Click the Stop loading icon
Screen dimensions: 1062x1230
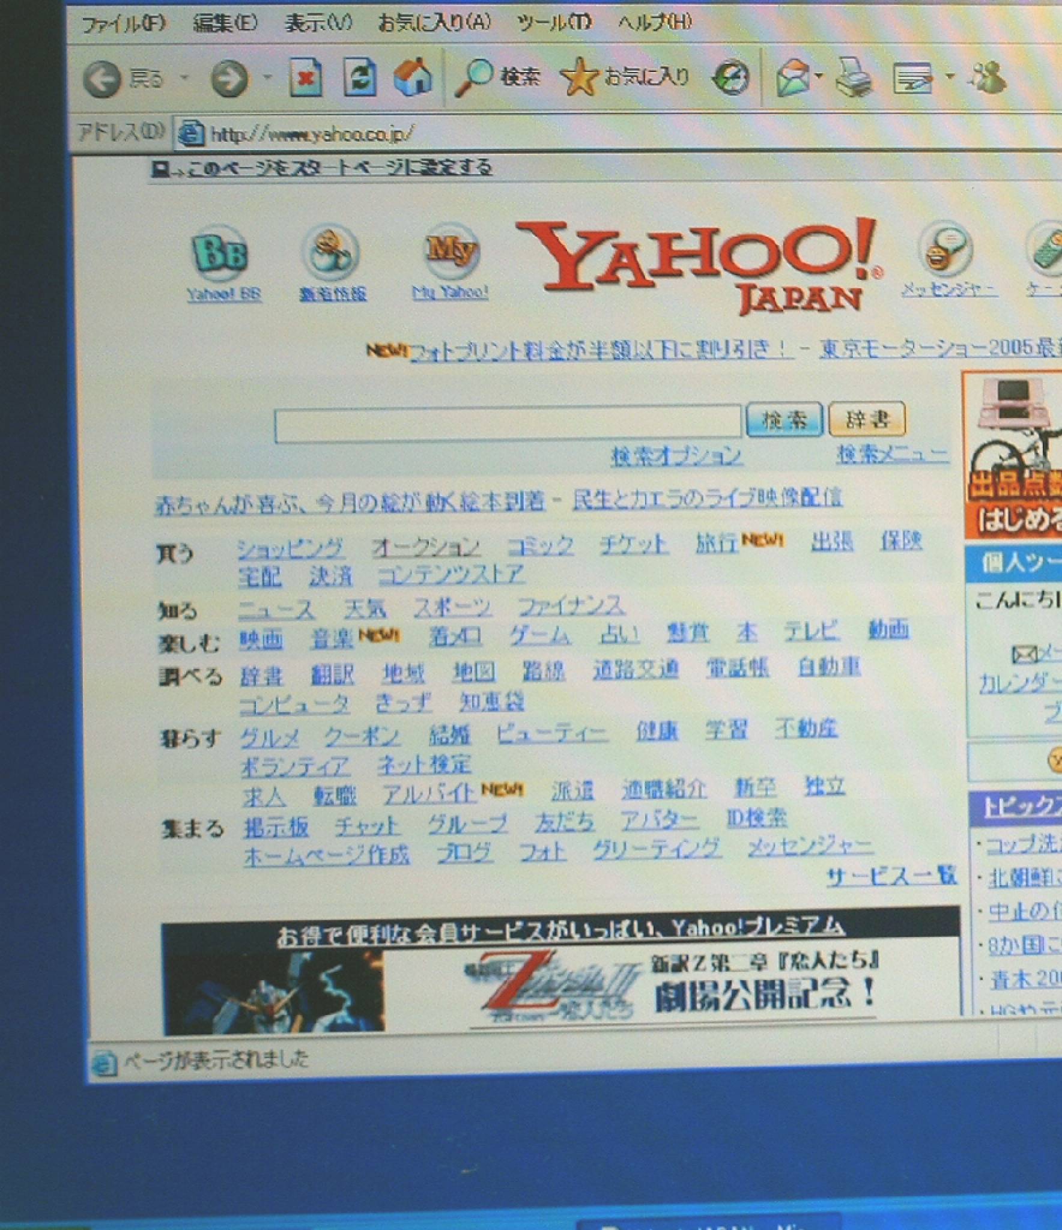[306, 77]
